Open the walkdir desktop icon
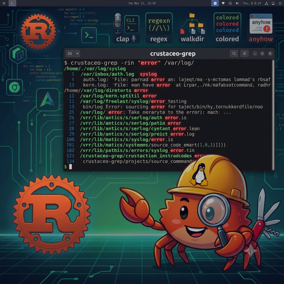The width and height of the screenshot is (284, 284). click(x=192, y=28)
